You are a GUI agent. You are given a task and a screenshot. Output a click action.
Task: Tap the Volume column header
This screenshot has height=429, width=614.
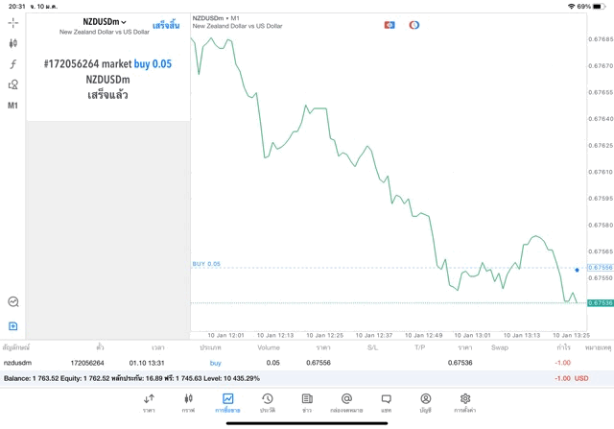point(269,347)
